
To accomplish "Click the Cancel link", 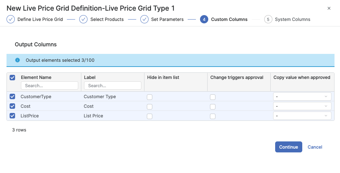I will coord(315,147).
